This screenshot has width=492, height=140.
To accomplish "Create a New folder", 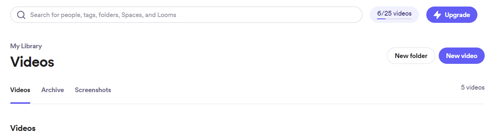I will (411, 56).
